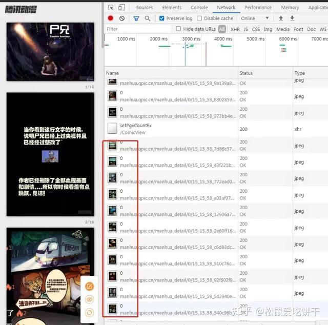Select request ending 15_15_58_7d88c57
The image size is (328, 325).
point(216,145)
